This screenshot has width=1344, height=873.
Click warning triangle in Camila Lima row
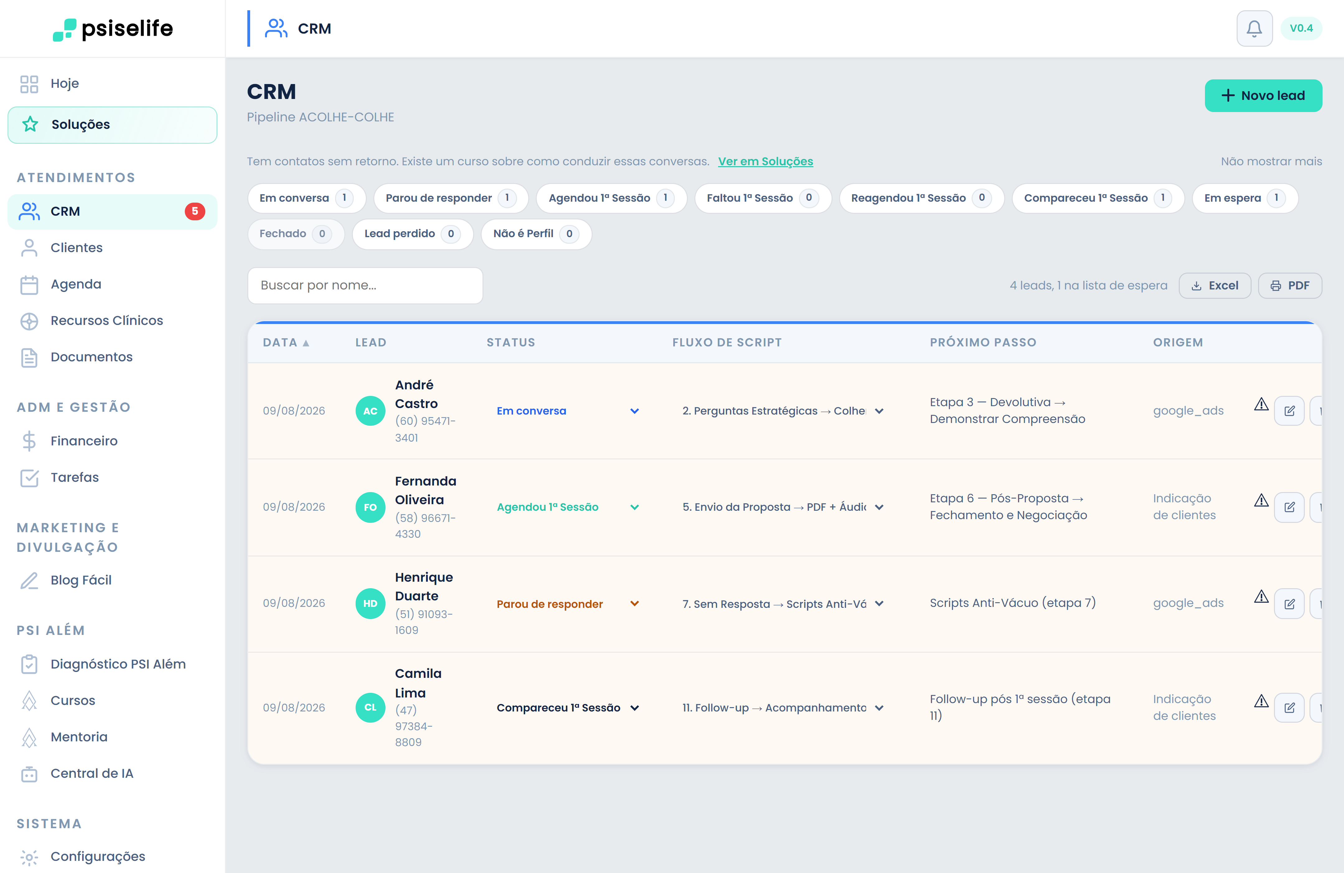1261,701
